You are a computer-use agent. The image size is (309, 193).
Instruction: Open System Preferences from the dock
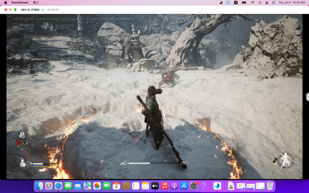point(194,186)
